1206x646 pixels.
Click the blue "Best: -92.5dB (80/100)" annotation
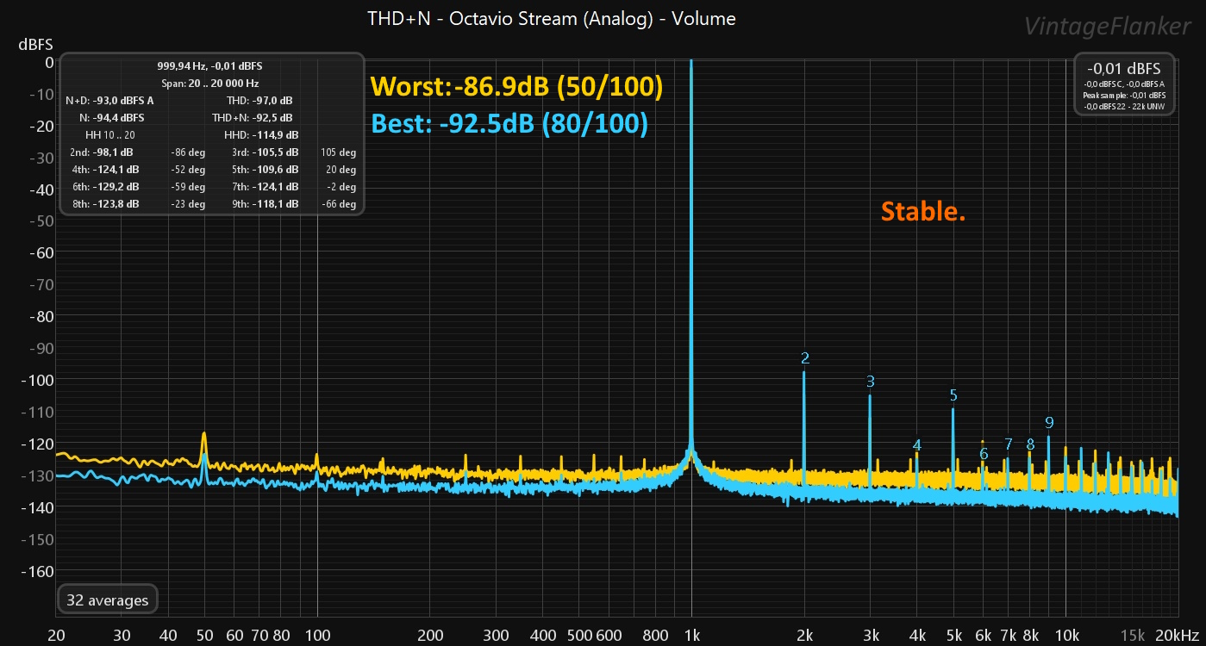click(x=509, y=124)
